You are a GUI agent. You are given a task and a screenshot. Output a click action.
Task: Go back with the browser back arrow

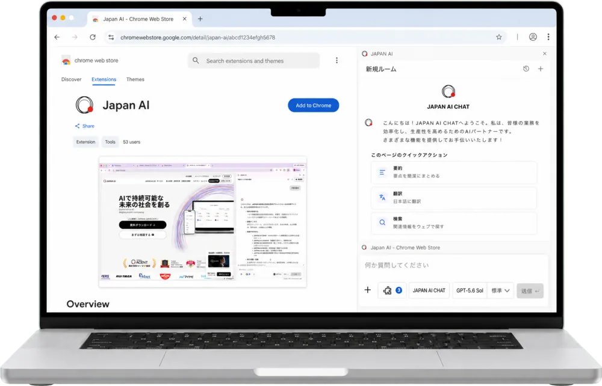coord(57,37)
